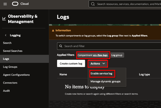Toggle the Actions dropdown button
This screenshot has width=161, height=108.
point(98,64)
